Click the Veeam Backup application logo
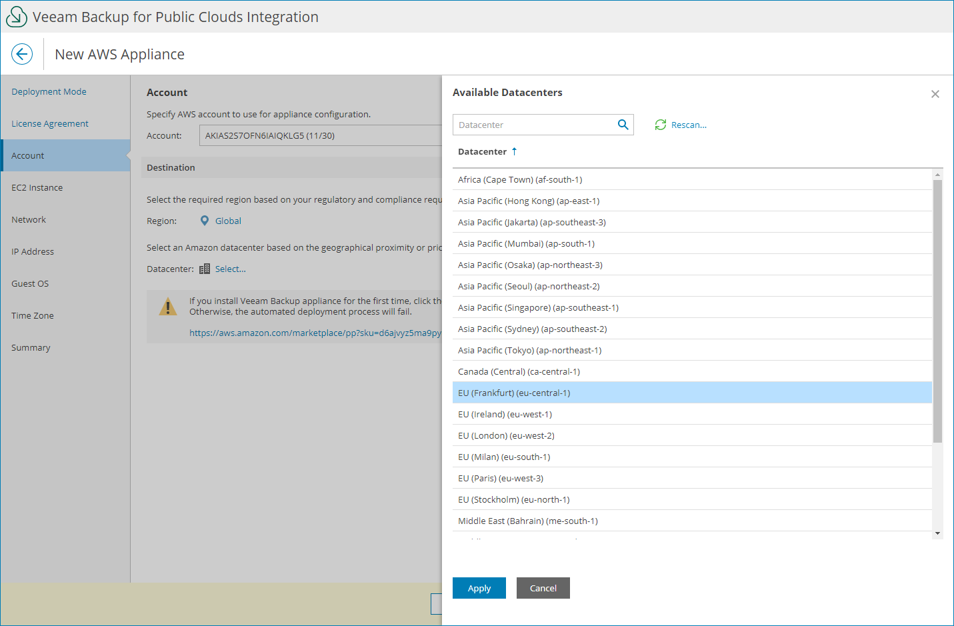Image resolution: width=954 pixels, height=626 pixels. (17, 16)
